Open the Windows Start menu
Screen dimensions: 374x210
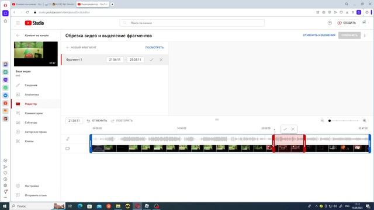point(5,206)
